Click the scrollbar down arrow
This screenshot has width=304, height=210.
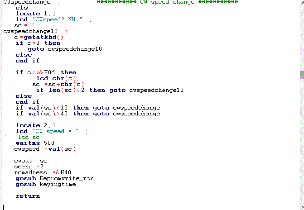[301, 207]
